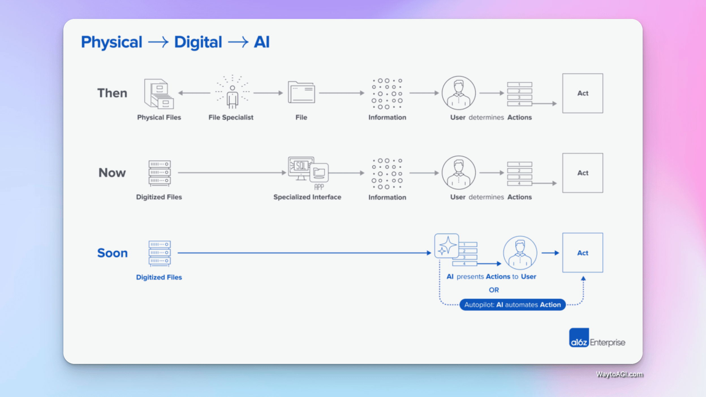The height and width of the screenshot is (397, 706).
Task: Click the Now row Digitized Files server icon
Action: tap(160, 173)
